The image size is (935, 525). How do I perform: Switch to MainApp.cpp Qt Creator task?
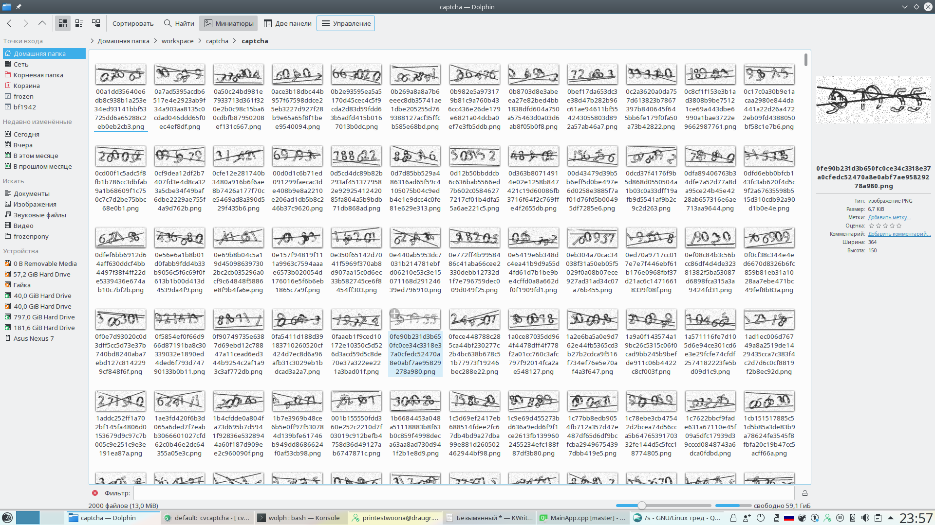(x=582, y=518)
